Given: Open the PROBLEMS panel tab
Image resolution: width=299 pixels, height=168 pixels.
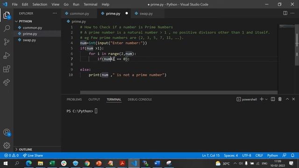Looking at the screenshot, I should (74, 99).
